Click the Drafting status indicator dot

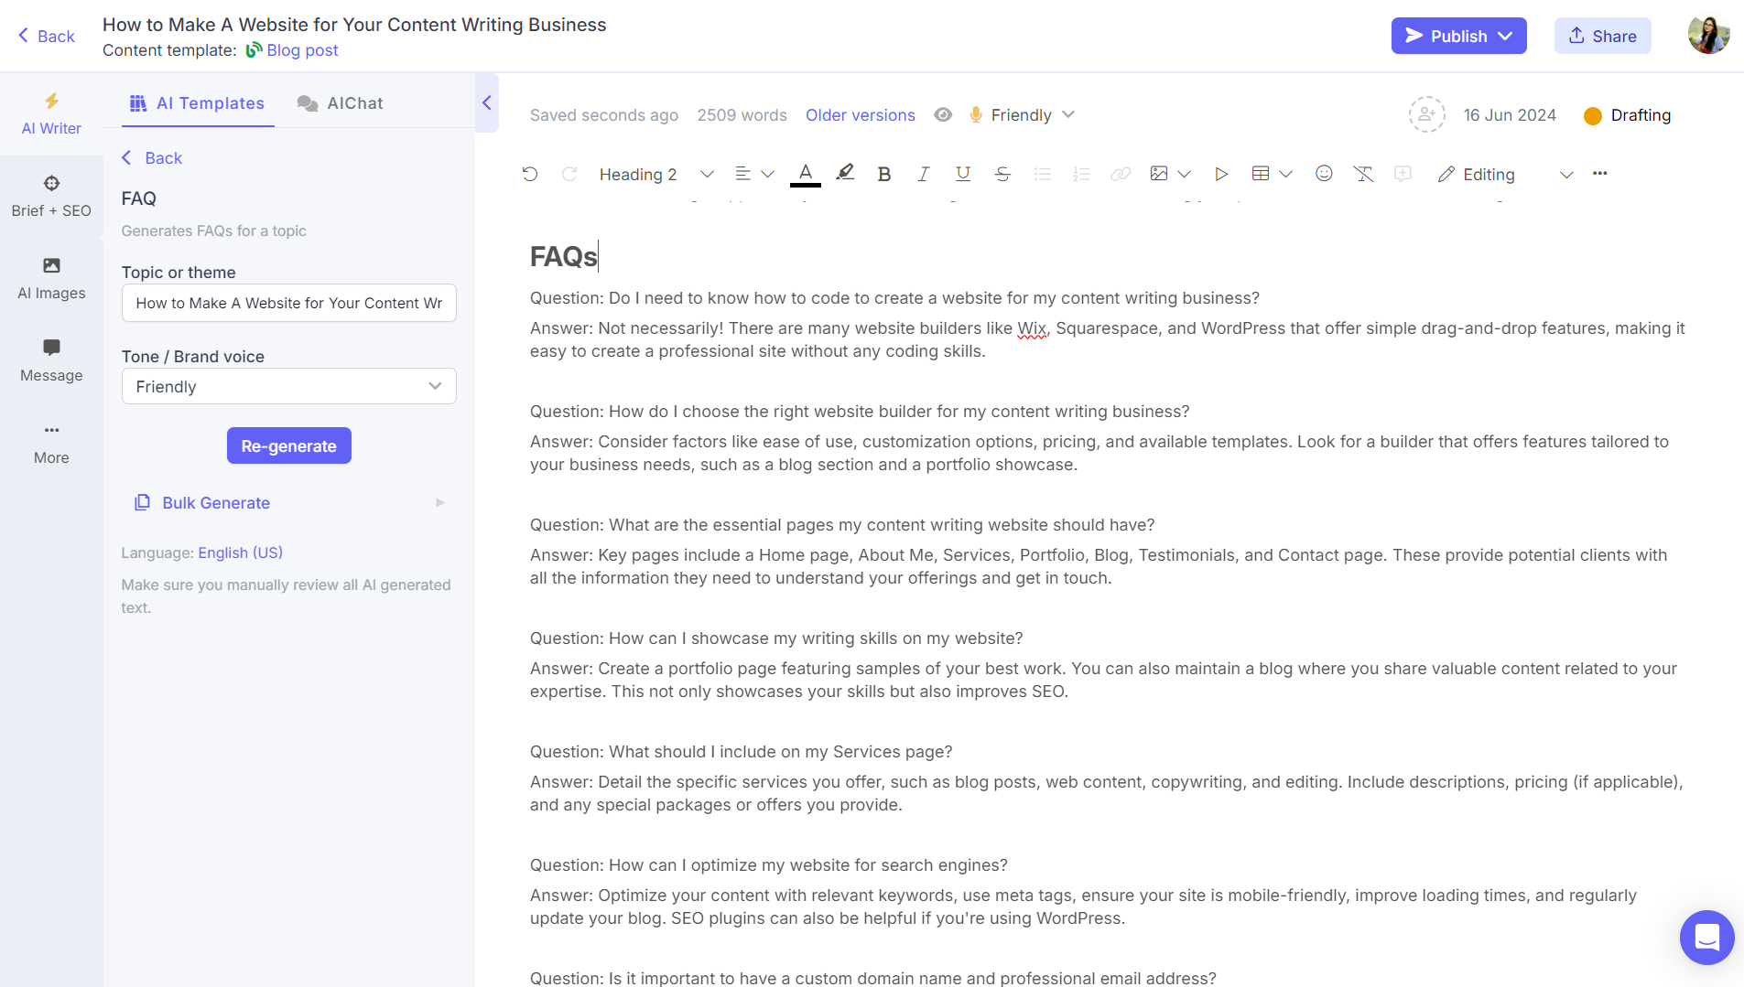click(x=1593, y=115)
